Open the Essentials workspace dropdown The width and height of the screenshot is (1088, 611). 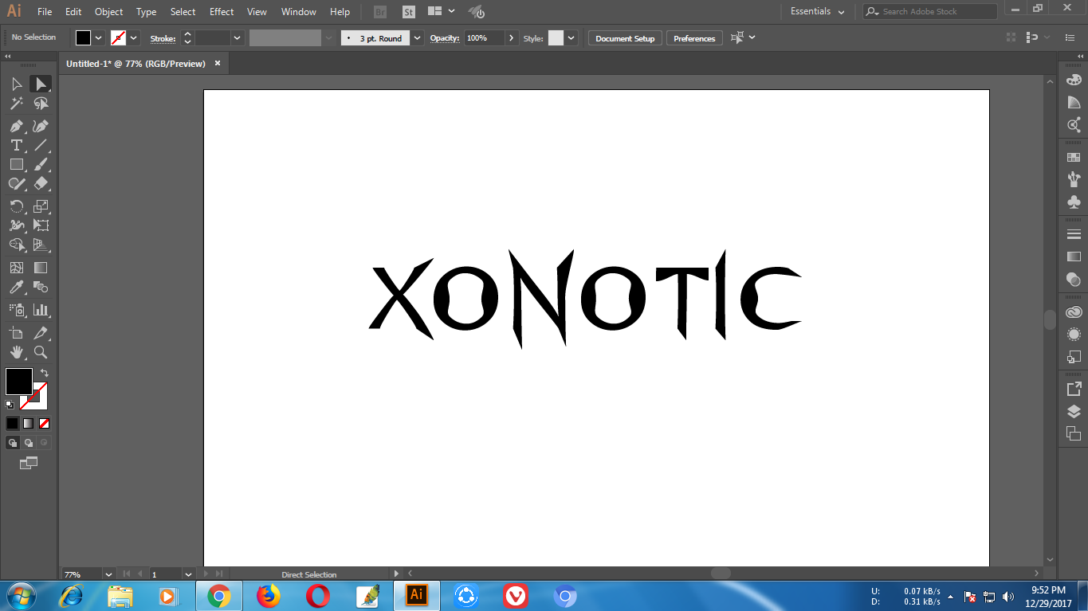click(817, 12)
